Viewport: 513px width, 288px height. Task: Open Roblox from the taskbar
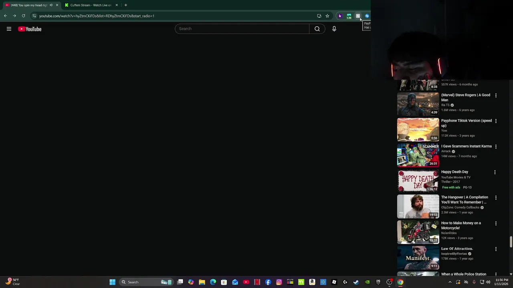point(334,282)
